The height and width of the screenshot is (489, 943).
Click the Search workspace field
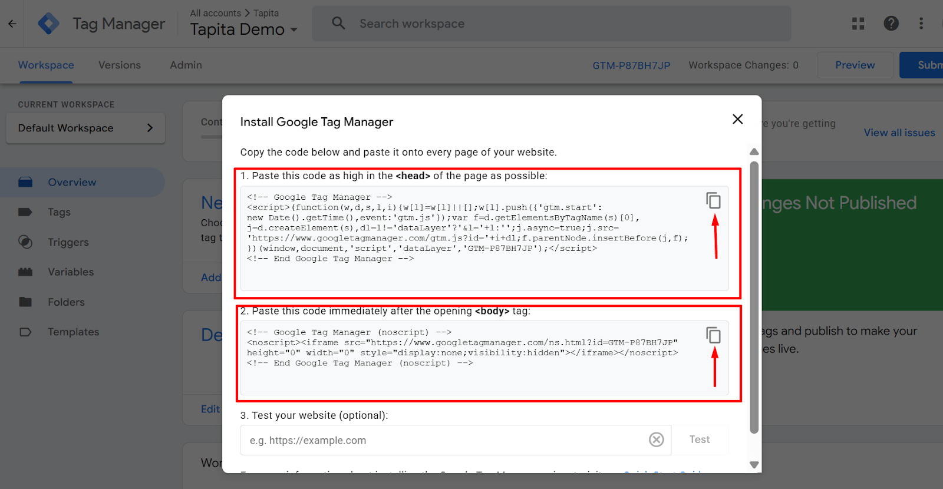(x=551, y=24)
